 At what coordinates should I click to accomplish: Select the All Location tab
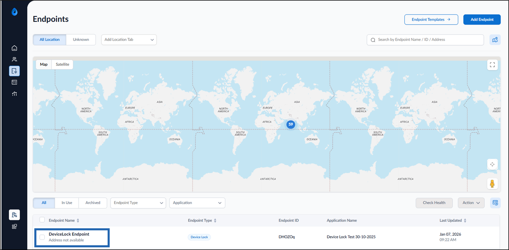[x=50, y=40]
